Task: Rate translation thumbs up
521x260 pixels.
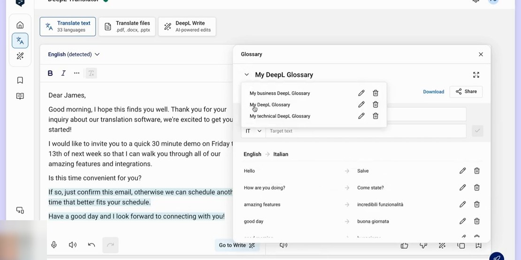Action: (405, 245)
